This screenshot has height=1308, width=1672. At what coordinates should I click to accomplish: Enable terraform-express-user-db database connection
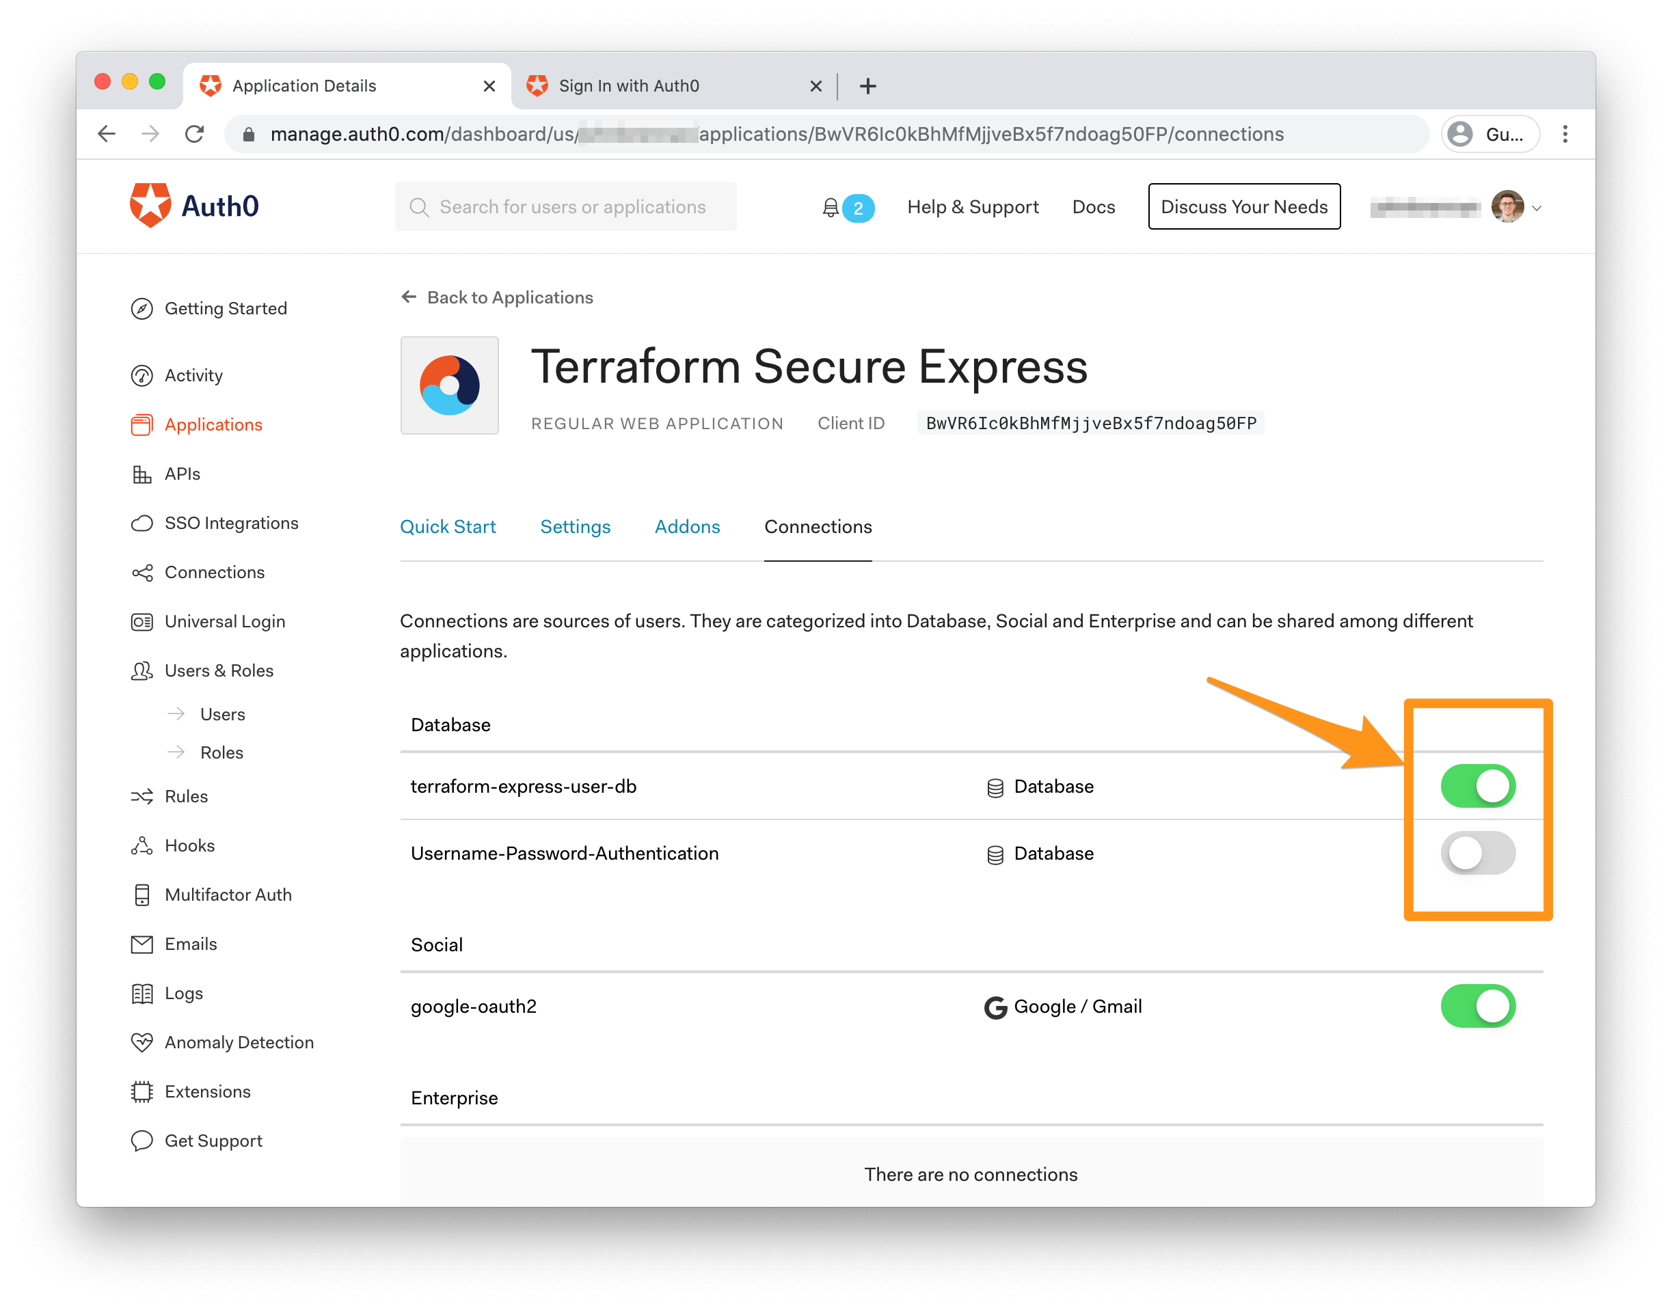[1479, 787]
